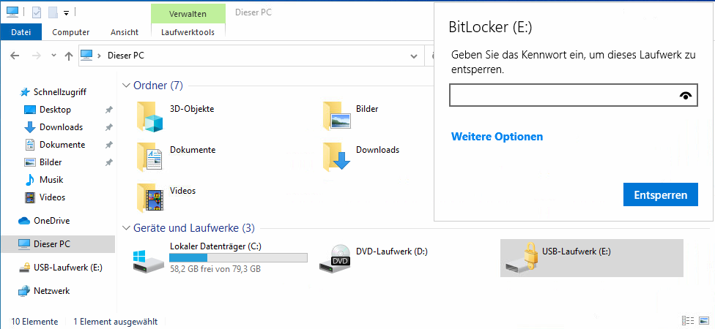Open the address bar history dropdown
The height and width of the screenshot is (329, 715).
click(414, 56)
